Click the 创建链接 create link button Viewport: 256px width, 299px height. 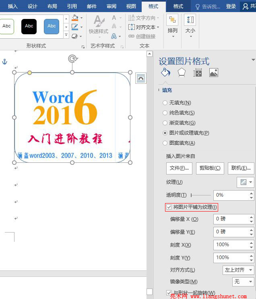click(142, 36)
